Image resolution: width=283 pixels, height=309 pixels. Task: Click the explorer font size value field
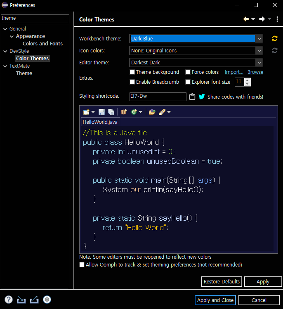[239, 82]
